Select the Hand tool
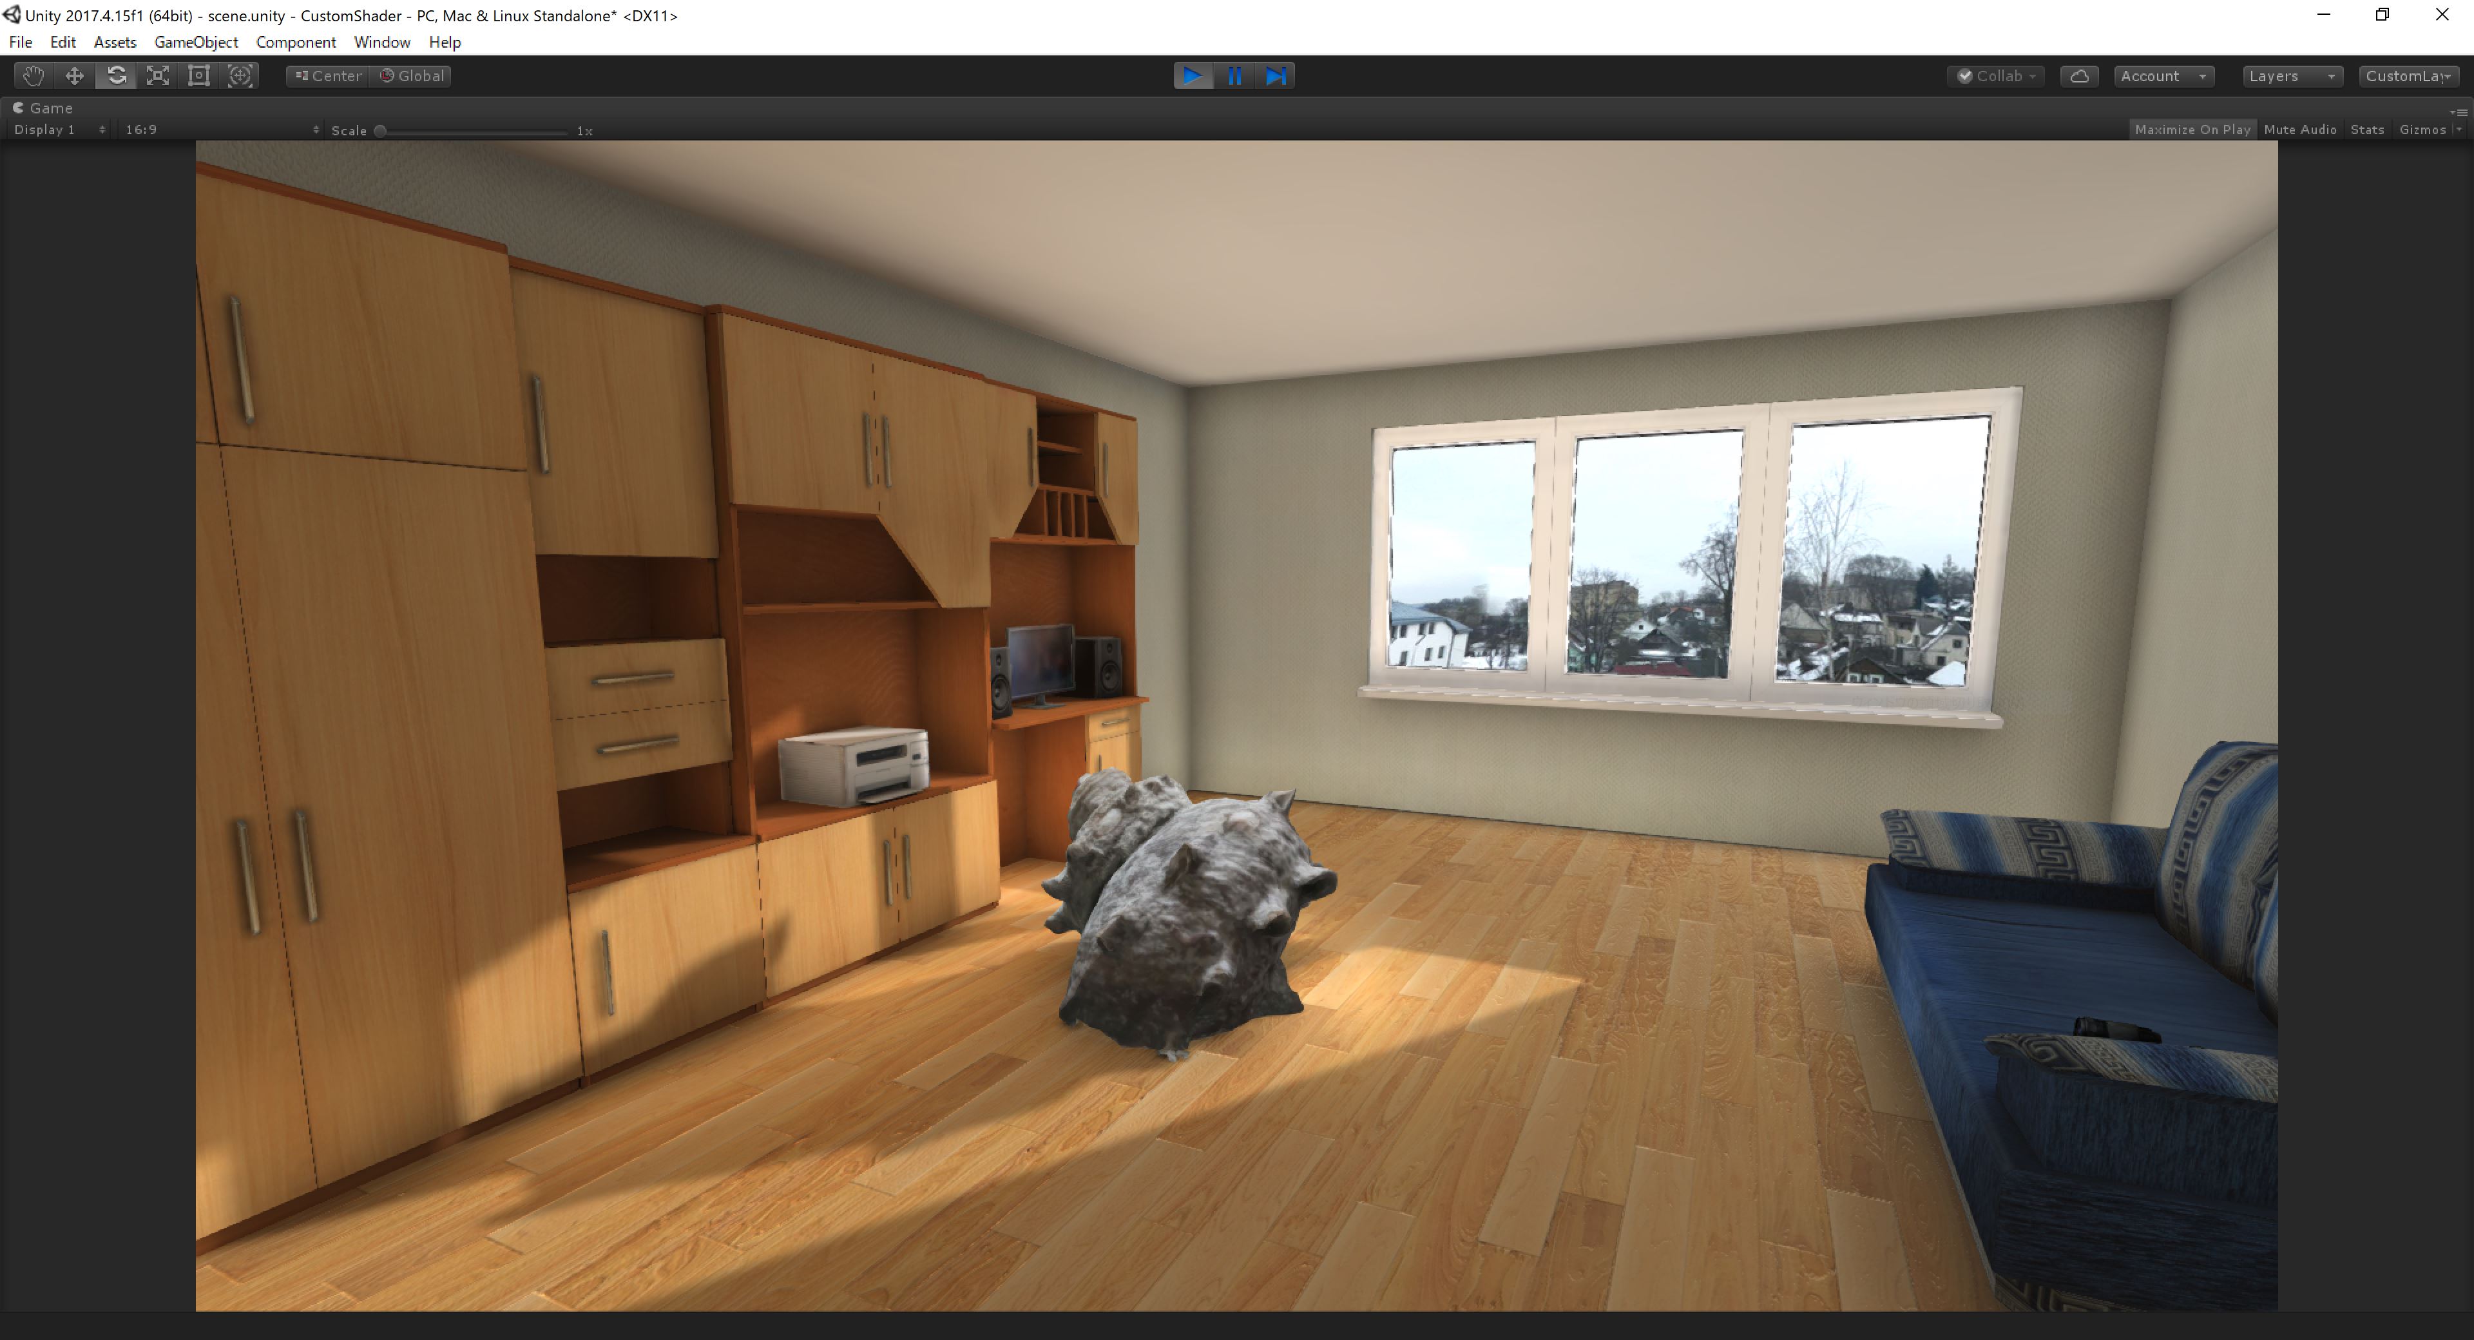The height and width of the screenshot is (1340, 2474). point(33,76)
